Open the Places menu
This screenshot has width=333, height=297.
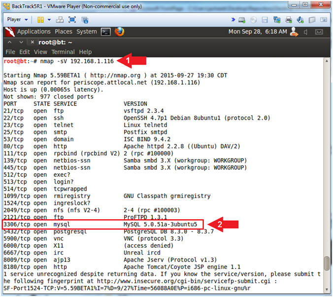[x=64, y=32]
